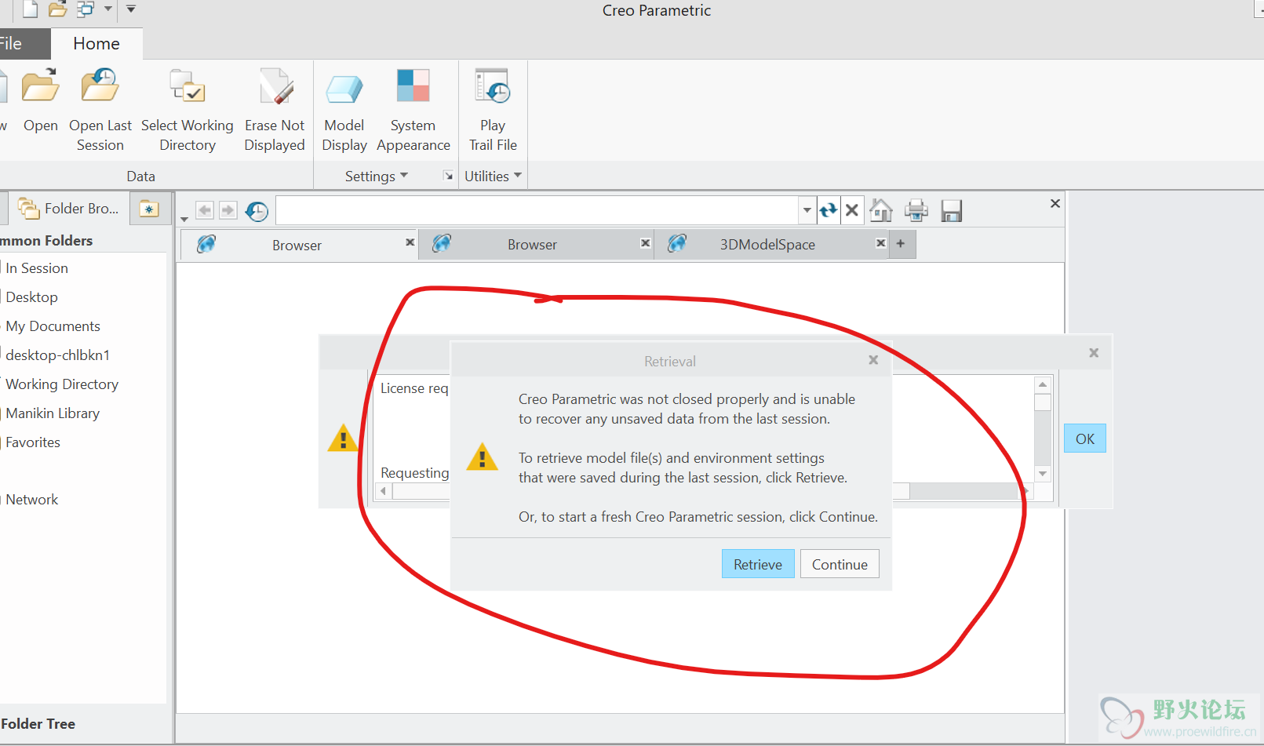Click the Stop loading X icon

pos(852,210)
